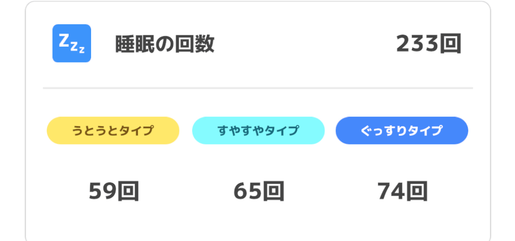The width and height of the screenshot is (515, 241).
Task: Click the 233回 total sleep count
Action: click(429, 43)
